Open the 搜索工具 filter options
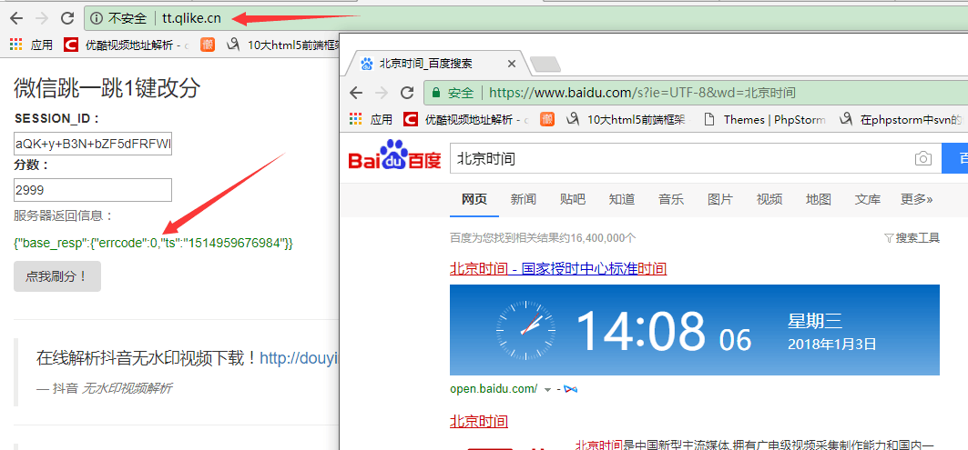The height and width of the screenshot is (450, 968). click(x=912, y=238)
